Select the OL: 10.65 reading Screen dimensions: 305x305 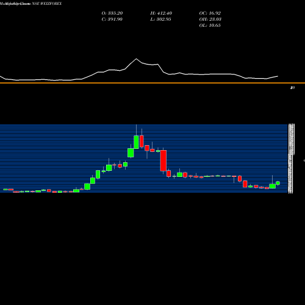coord(210,26)
